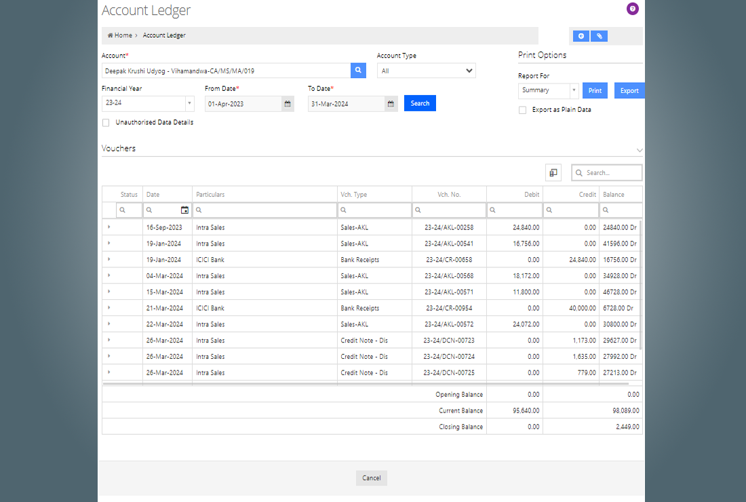Screen dimensions: 746x502
Task: Click the Status filter magnifier icon
Action: pyautogui.click(x=122, y=210)
